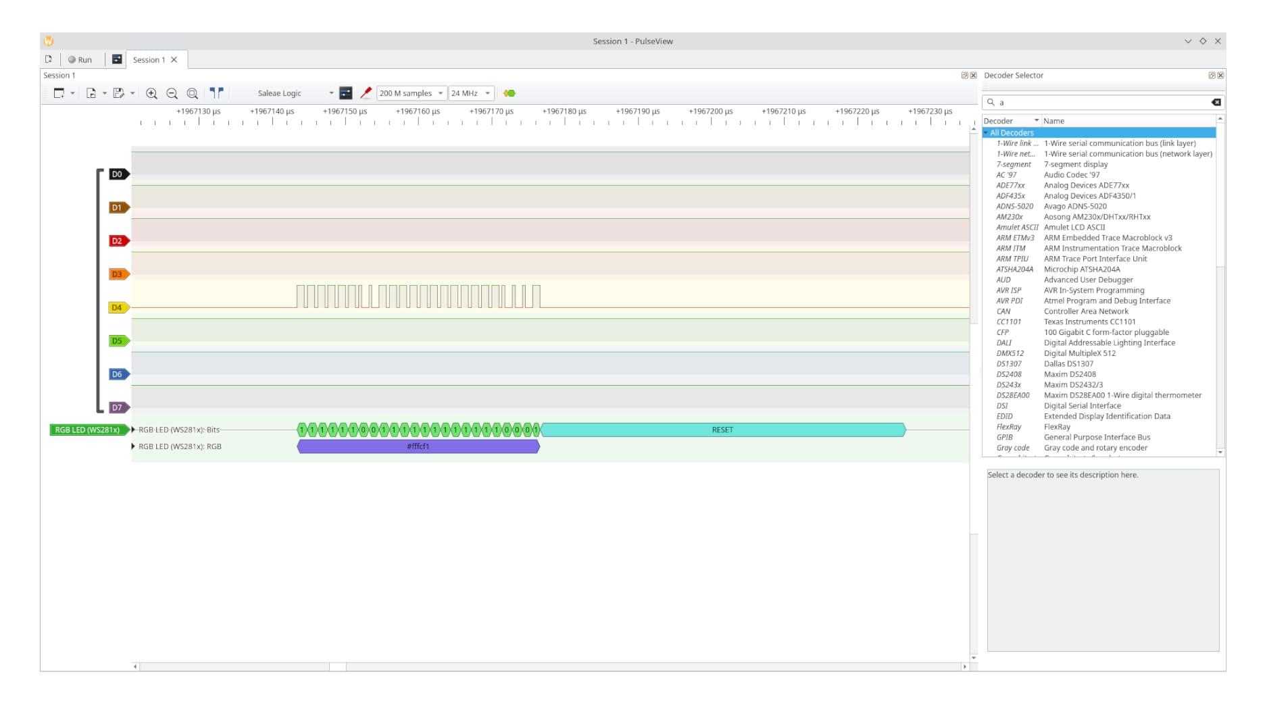Click the add protocol decoder icon
The width and height of the screenshot is (1267, 720).
coord(510,93)
